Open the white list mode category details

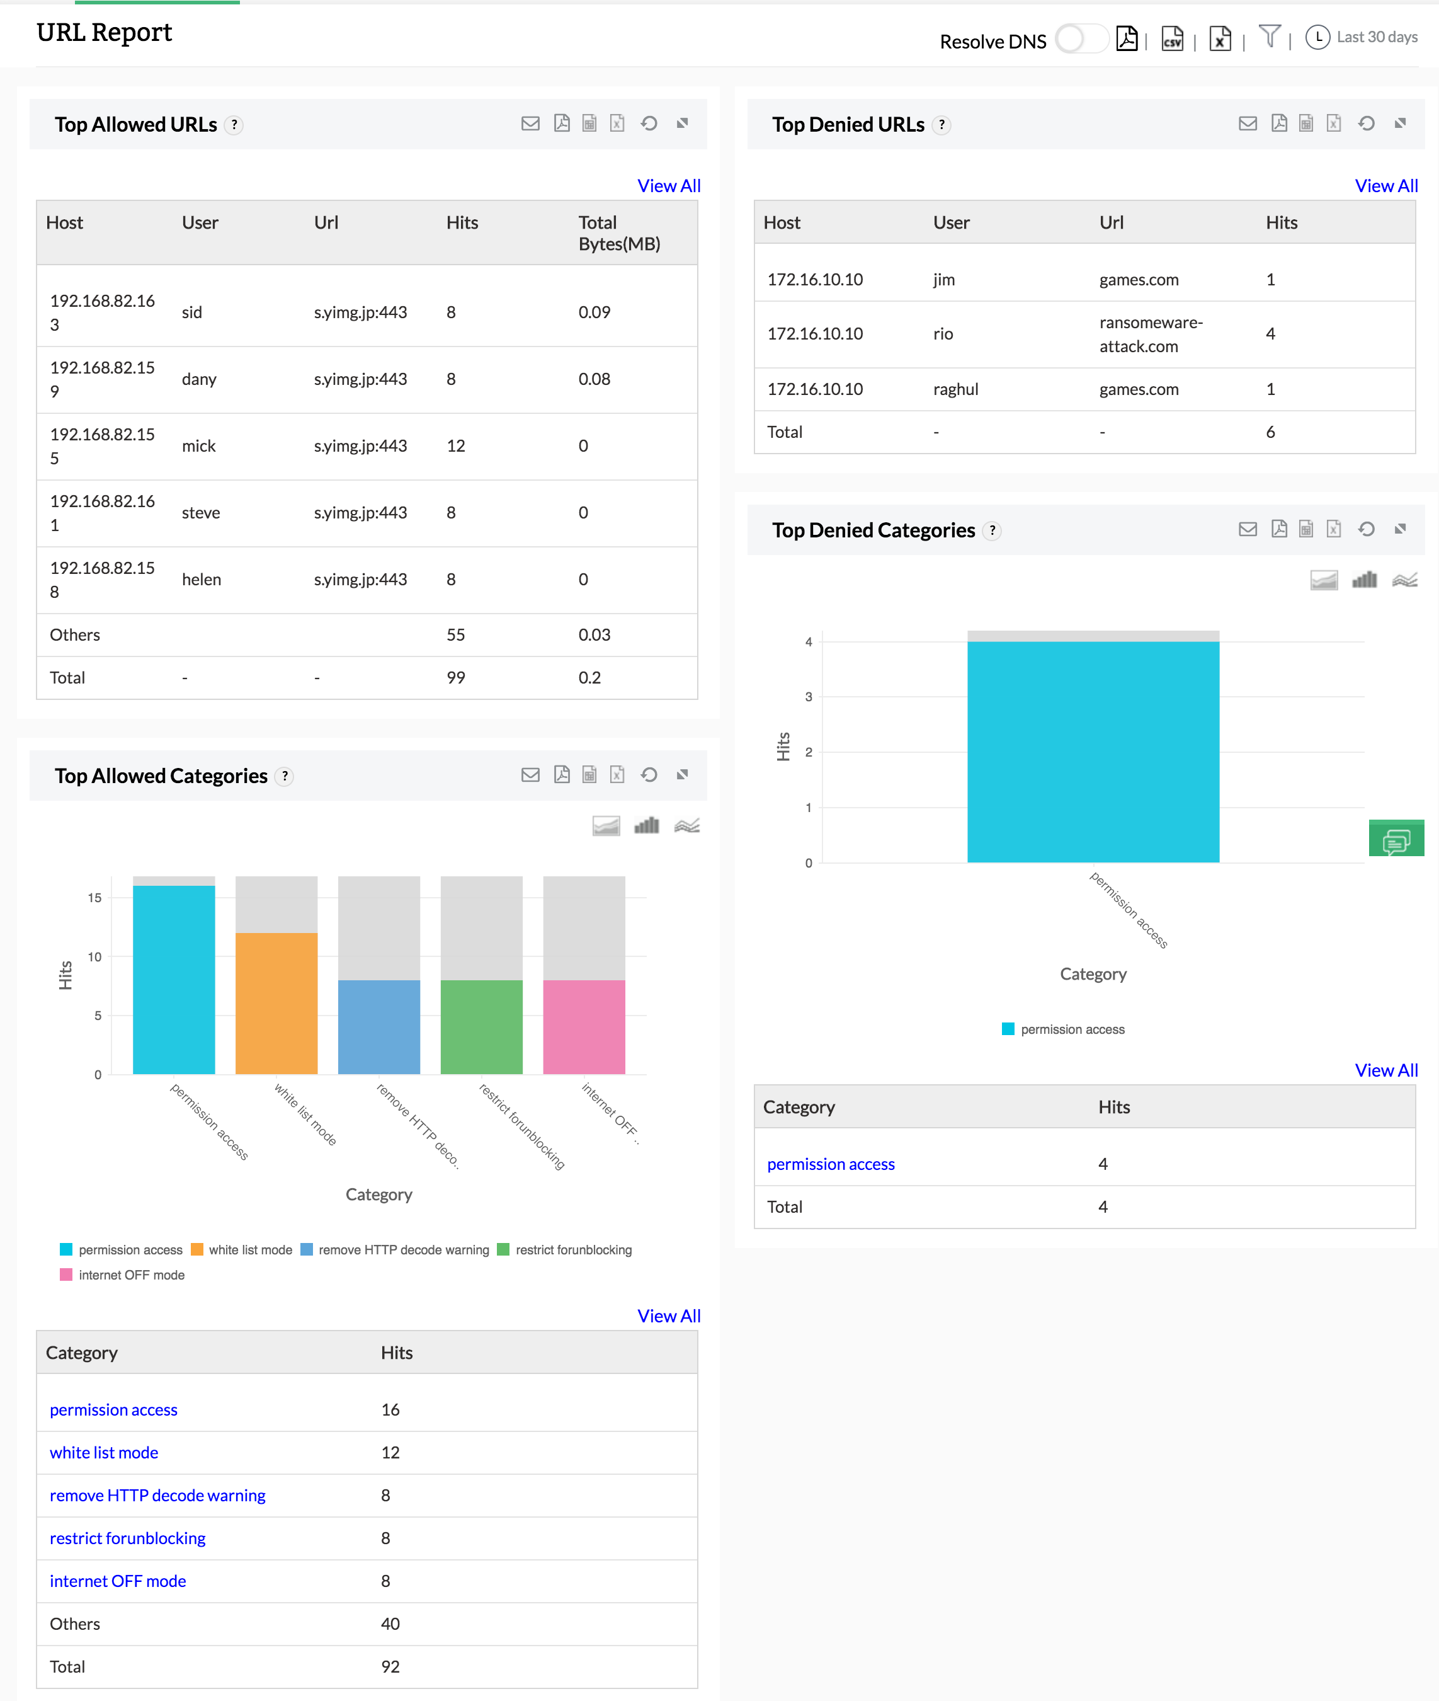point(104,1452)
